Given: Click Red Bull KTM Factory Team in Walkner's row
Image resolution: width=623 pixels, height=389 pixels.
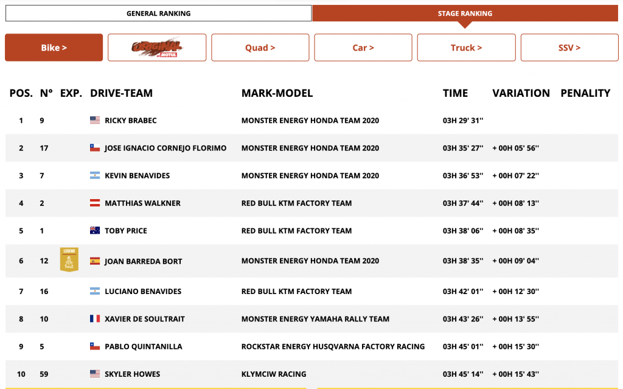Looking at the screenshot, I should pyautogui.click(x=296, y=203).
